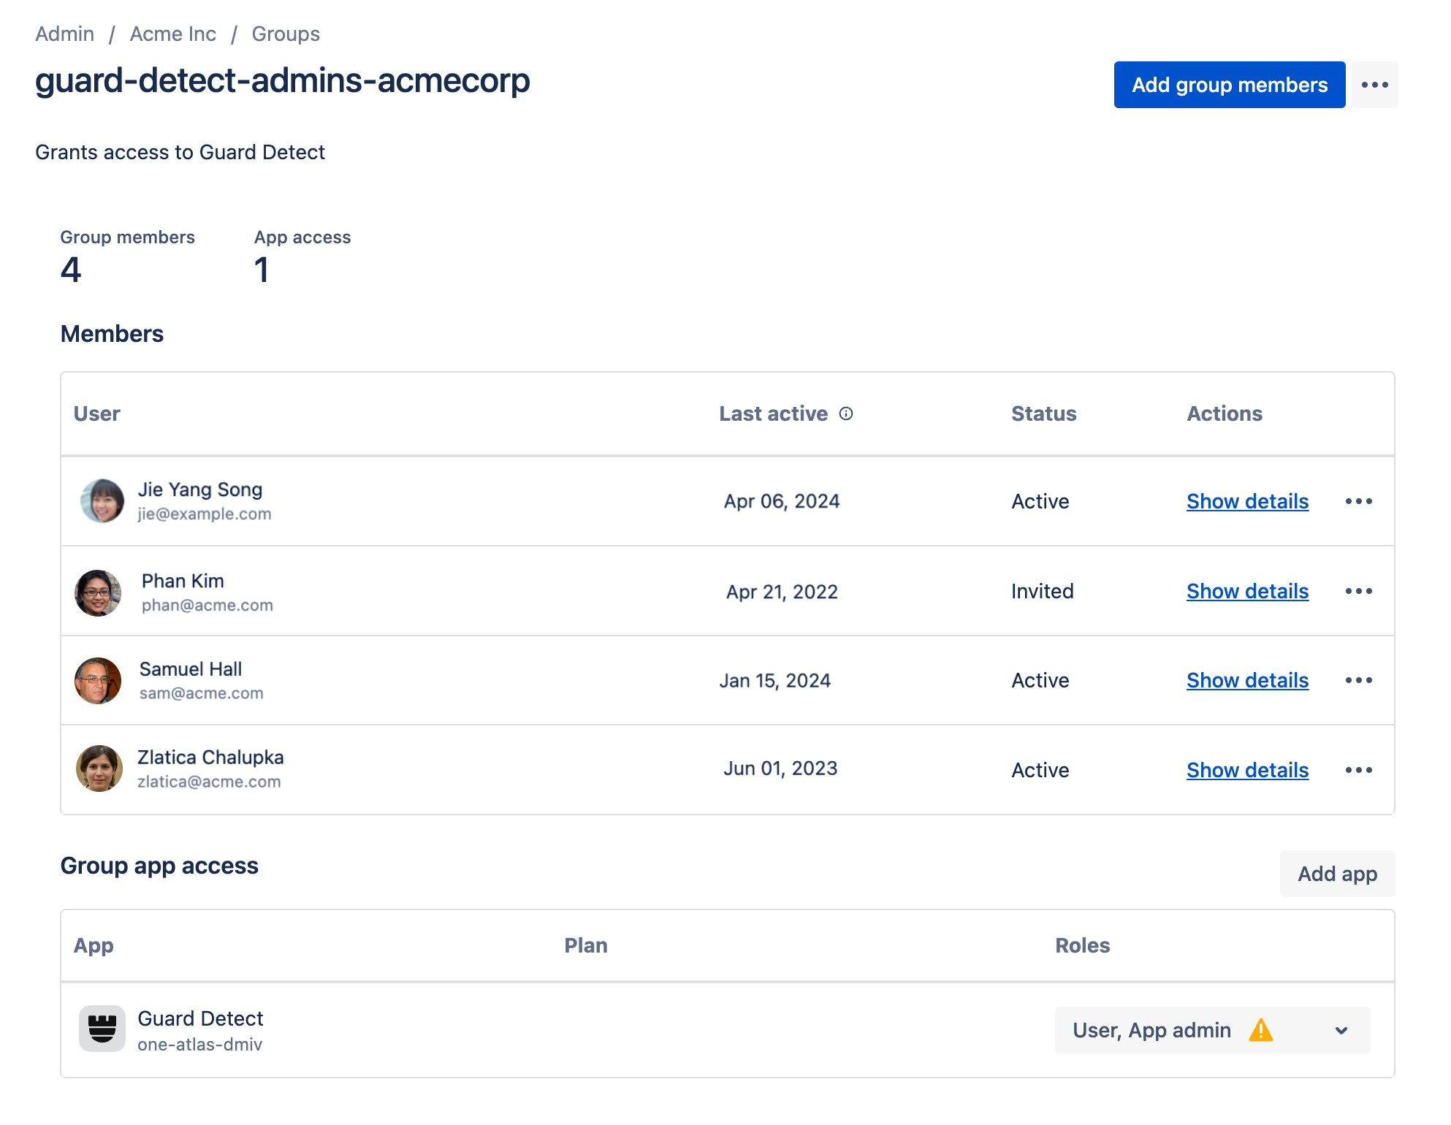Open more actions for Zlatica Chalupka
The height and width of the screenshot is (1125, 1451).
click(x=1359, y=770)
